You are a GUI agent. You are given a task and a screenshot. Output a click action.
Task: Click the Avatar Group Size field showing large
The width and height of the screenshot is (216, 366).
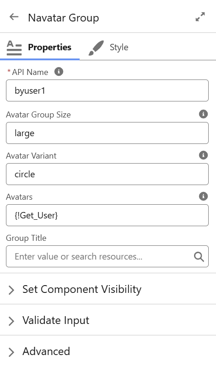point(107,133)
